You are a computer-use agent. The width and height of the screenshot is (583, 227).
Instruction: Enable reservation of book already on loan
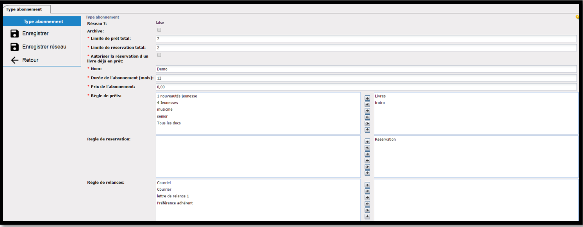159,55
